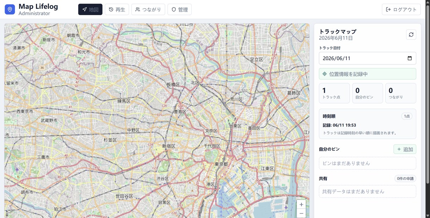
Task: Click the 0件の申請 requests badge
Action: pos(405,179)
